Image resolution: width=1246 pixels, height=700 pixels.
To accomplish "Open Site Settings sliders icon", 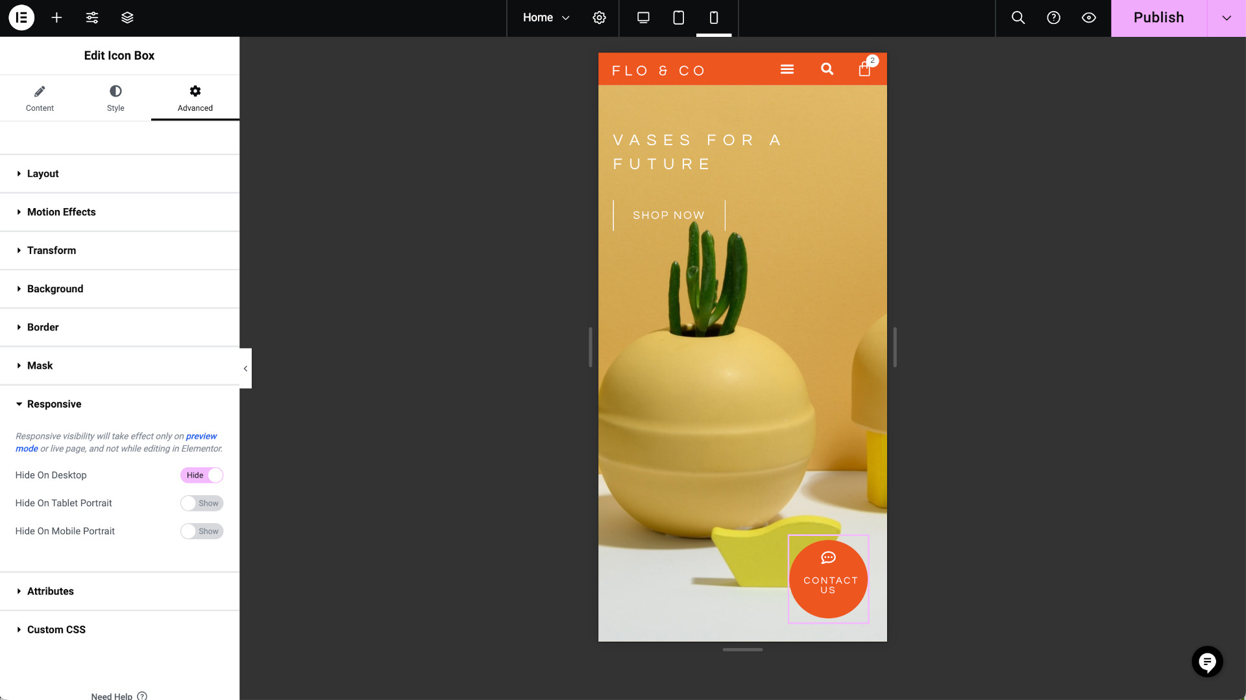I will coord(92,17).
